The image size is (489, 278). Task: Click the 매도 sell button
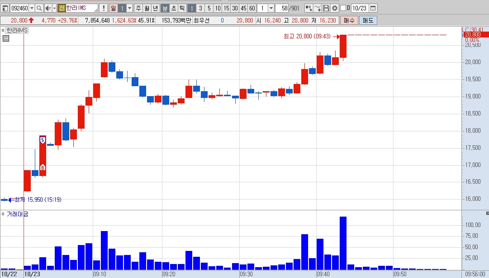[368, 20]
